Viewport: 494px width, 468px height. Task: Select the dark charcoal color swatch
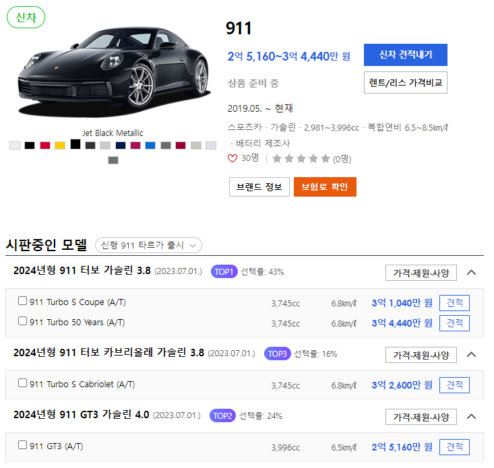(90, 145)
